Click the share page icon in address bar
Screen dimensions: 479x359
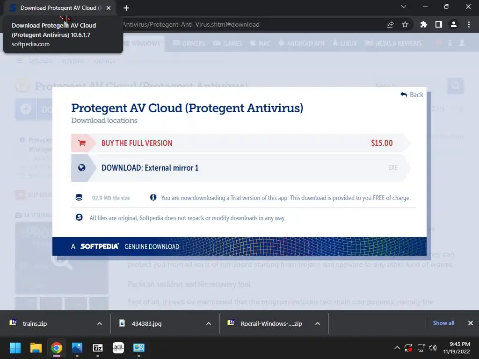pos(390,25)
